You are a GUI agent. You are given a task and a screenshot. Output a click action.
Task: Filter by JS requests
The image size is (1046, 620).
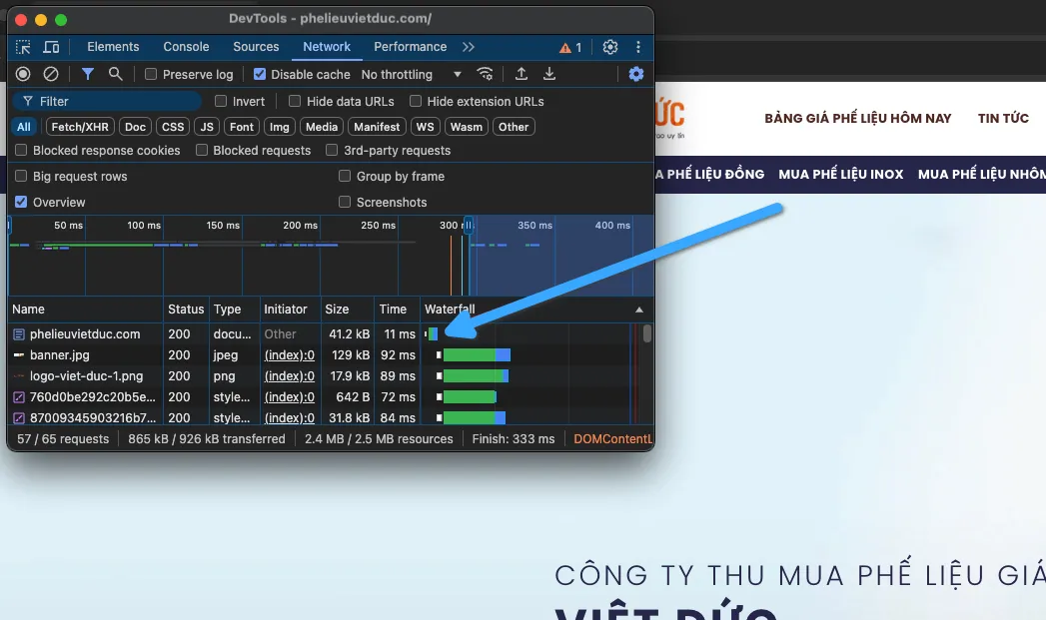coord(207,127)
